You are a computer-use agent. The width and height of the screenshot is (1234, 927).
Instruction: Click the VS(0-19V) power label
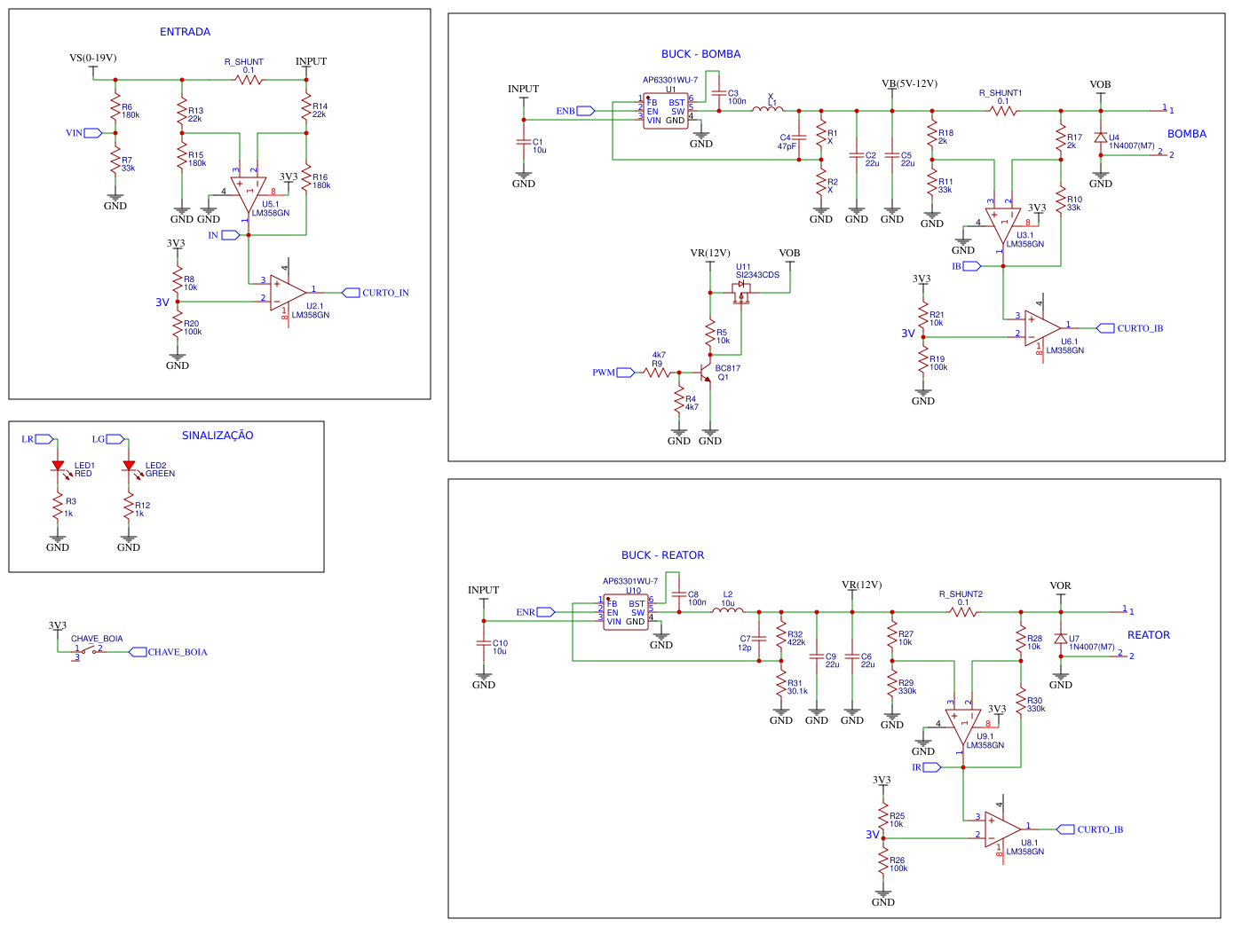click(x=93, y=59)
